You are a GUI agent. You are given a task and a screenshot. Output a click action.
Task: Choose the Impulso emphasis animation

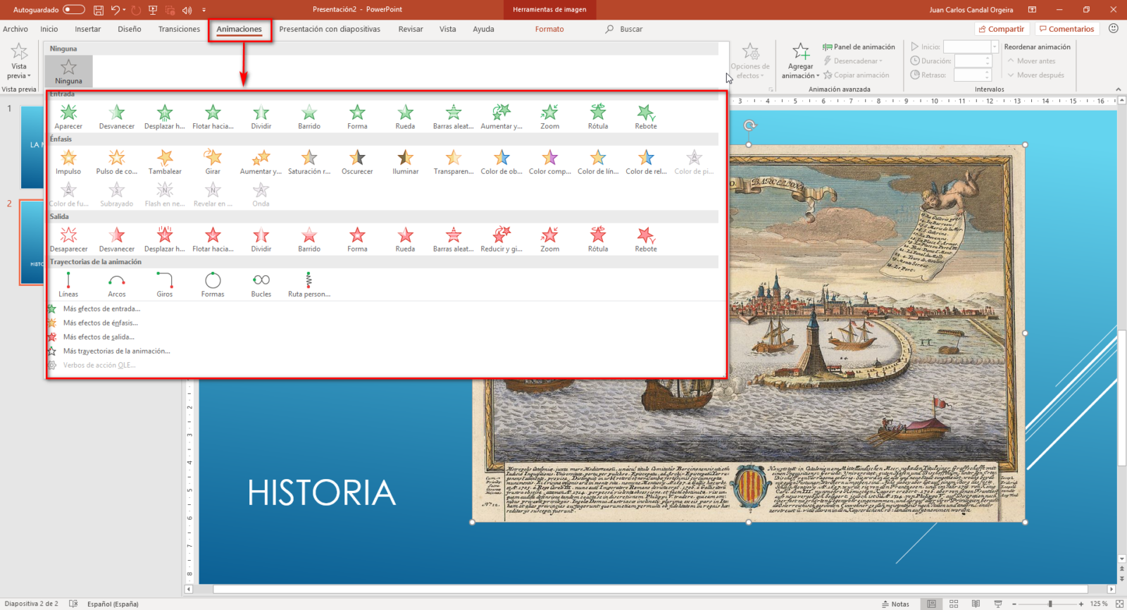pos(68,161)
